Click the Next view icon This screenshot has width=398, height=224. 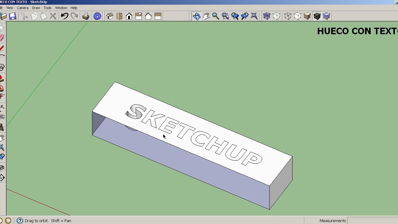(x=245, y=16)
